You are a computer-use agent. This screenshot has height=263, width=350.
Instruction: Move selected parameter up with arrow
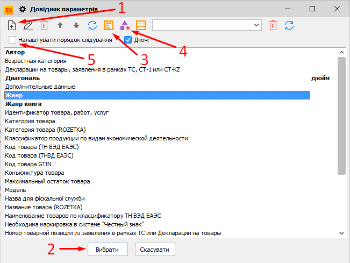click(x=60, y=25)
